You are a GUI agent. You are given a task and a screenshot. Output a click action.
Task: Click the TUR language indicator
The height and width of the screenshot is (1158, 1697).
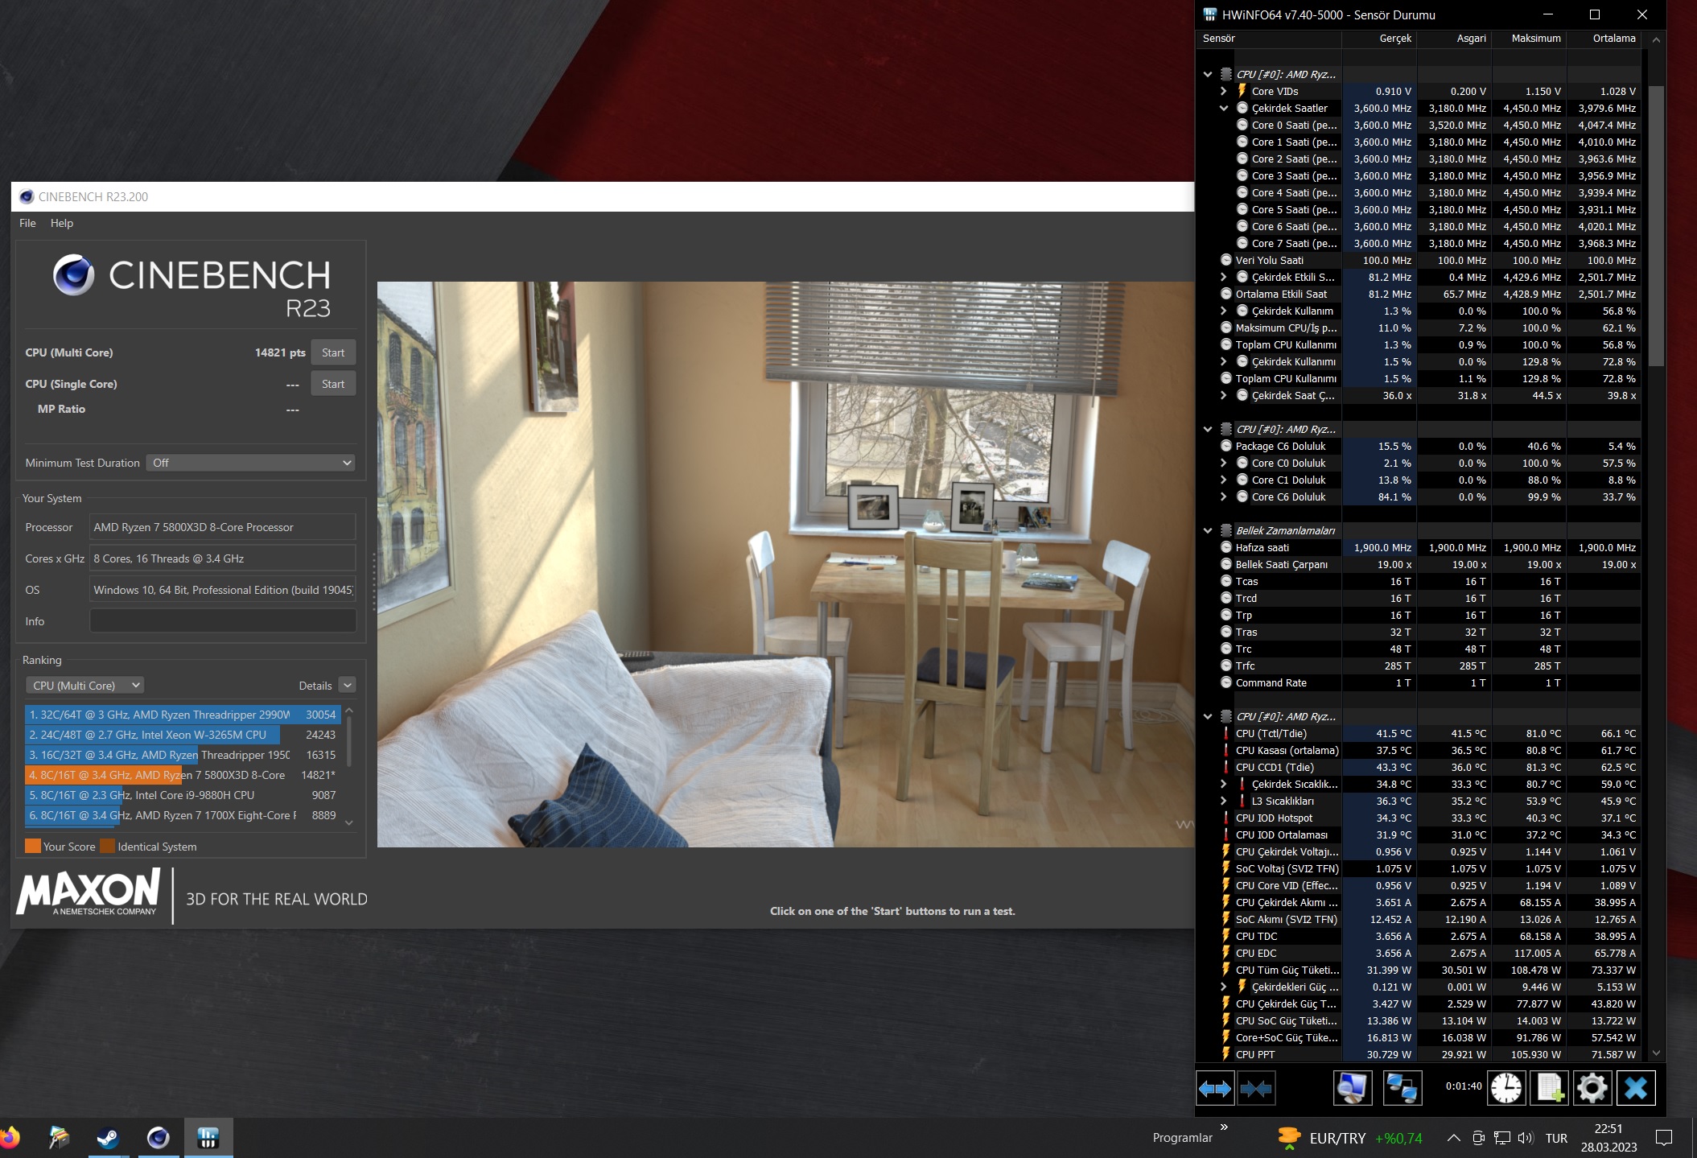tap(1556, 1138)
